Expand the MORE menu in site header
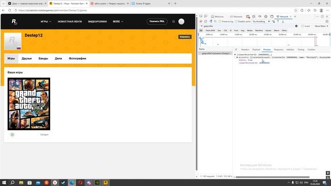The height and width of the screenshot is (186, 331). [118, 22]
